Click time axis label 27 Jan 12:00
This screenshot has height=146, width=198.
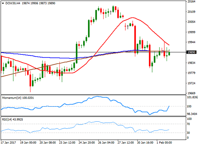click(x=126, y=143)
